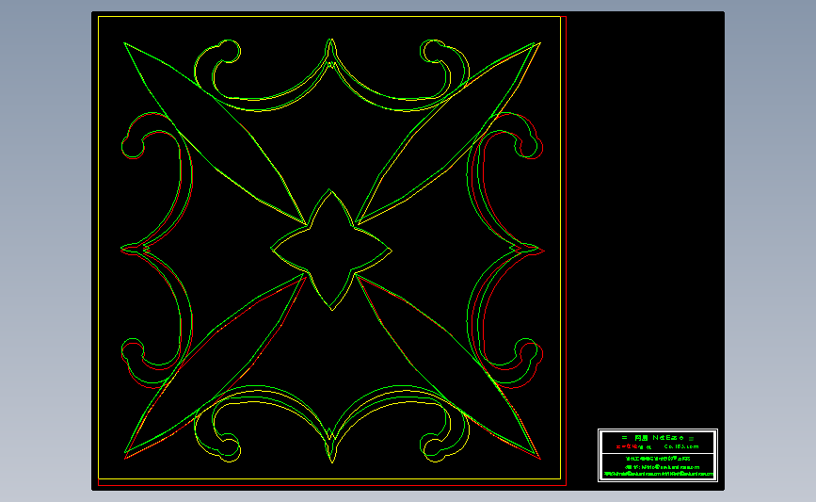The width and height of the screenshot is (816, 502).
Task: Select the upper-right diagonal leaf shape
Action: coord(449,134)
